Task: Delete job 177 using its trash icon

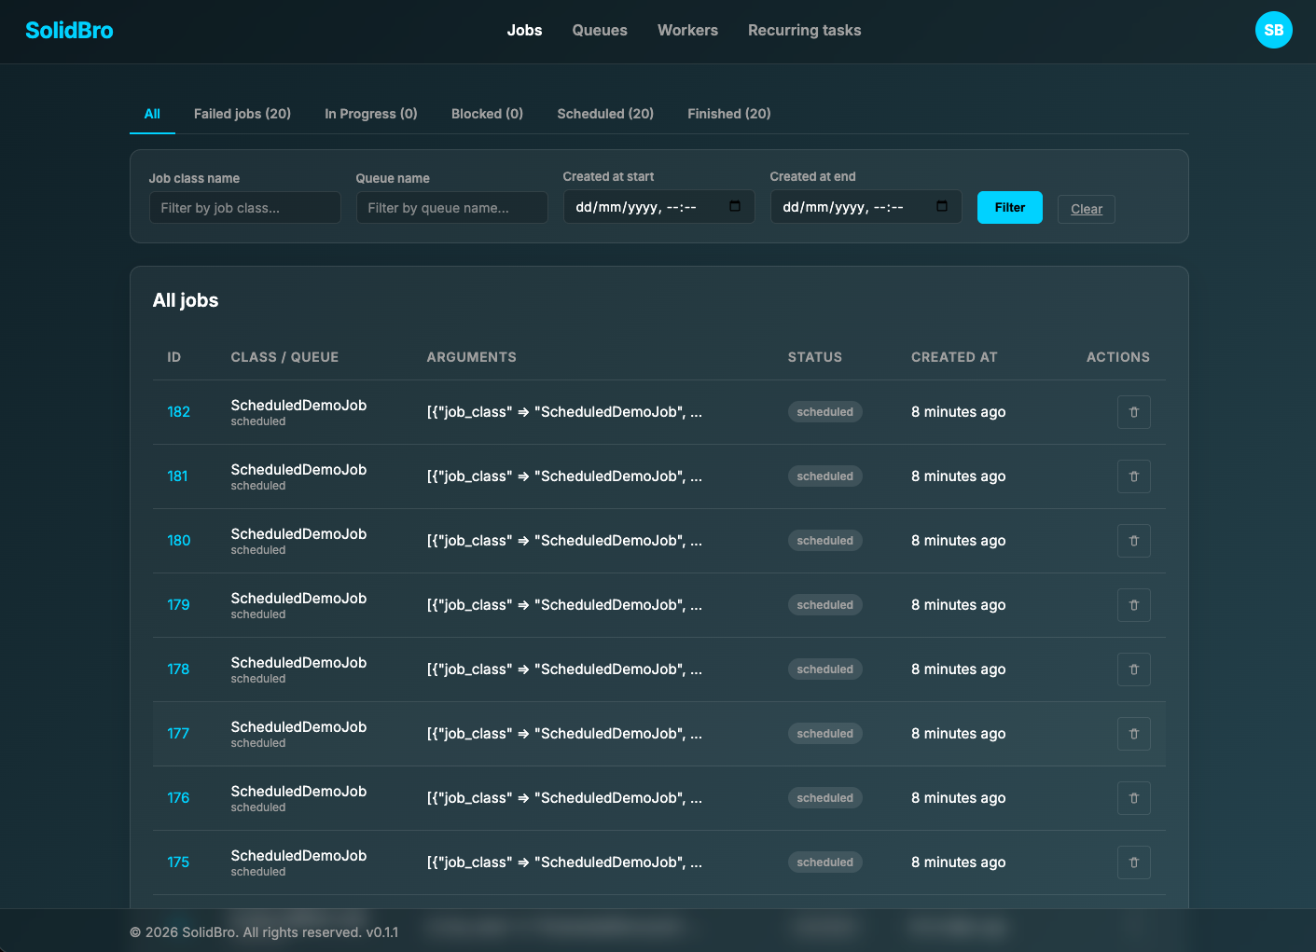Action: [1133, 733]
